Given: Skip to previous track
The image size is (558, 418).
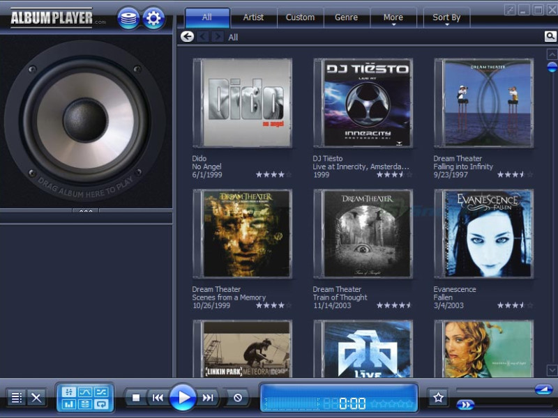Looking at the screenshot, I should [x=158, y=397].
